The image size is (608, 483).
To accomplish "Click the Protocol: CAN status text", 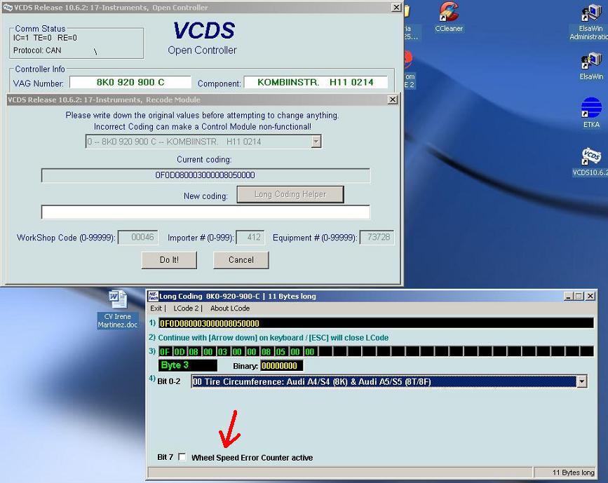I will (37, 50).
